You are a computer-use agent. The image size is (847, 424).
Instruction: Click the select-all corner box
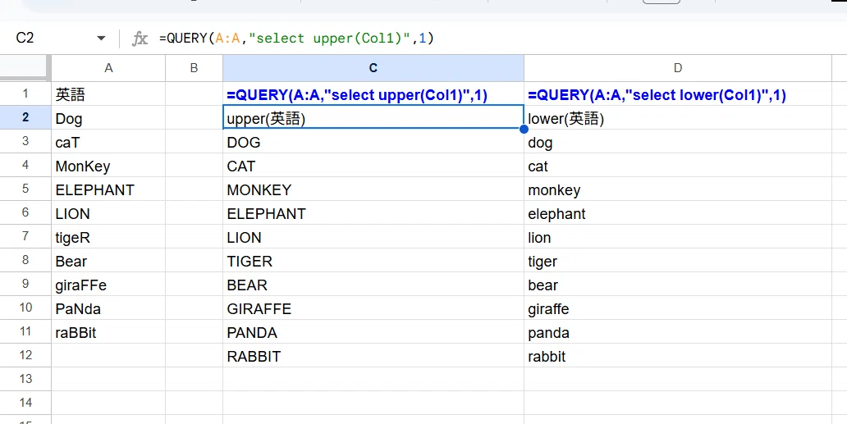pyautogui.click(x=25, y=68)
